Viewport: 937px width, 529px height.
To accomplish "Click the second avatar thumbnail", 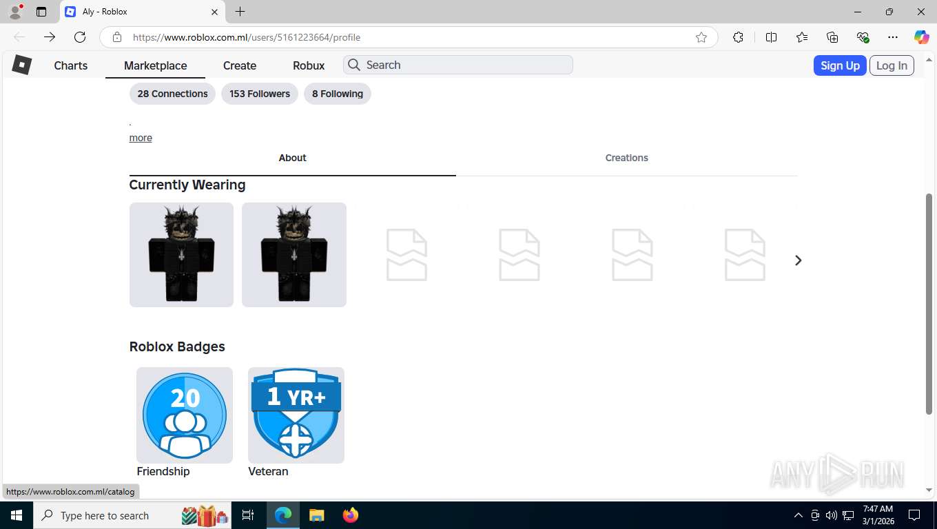I will pyautogui.click(x=294, y=255).
